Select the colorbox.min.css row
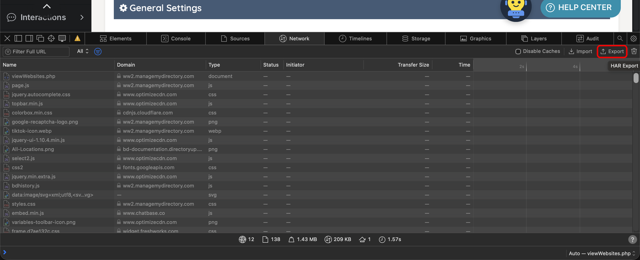This screenshot has width=640, height=260. (x=316, y=113)
